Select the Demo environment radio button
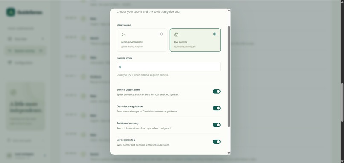 pos(161,34)
